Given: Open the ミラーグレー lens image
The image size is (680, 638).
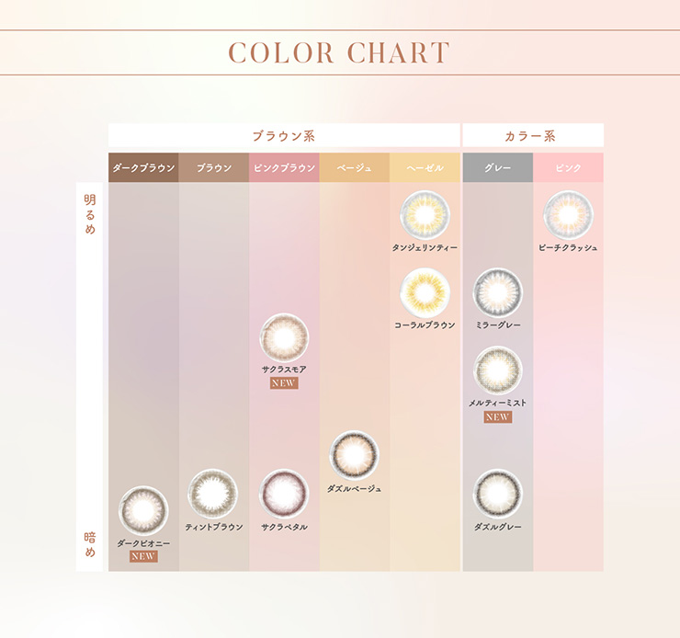Looking at the screenshot, I should click(x=497, y=292).
